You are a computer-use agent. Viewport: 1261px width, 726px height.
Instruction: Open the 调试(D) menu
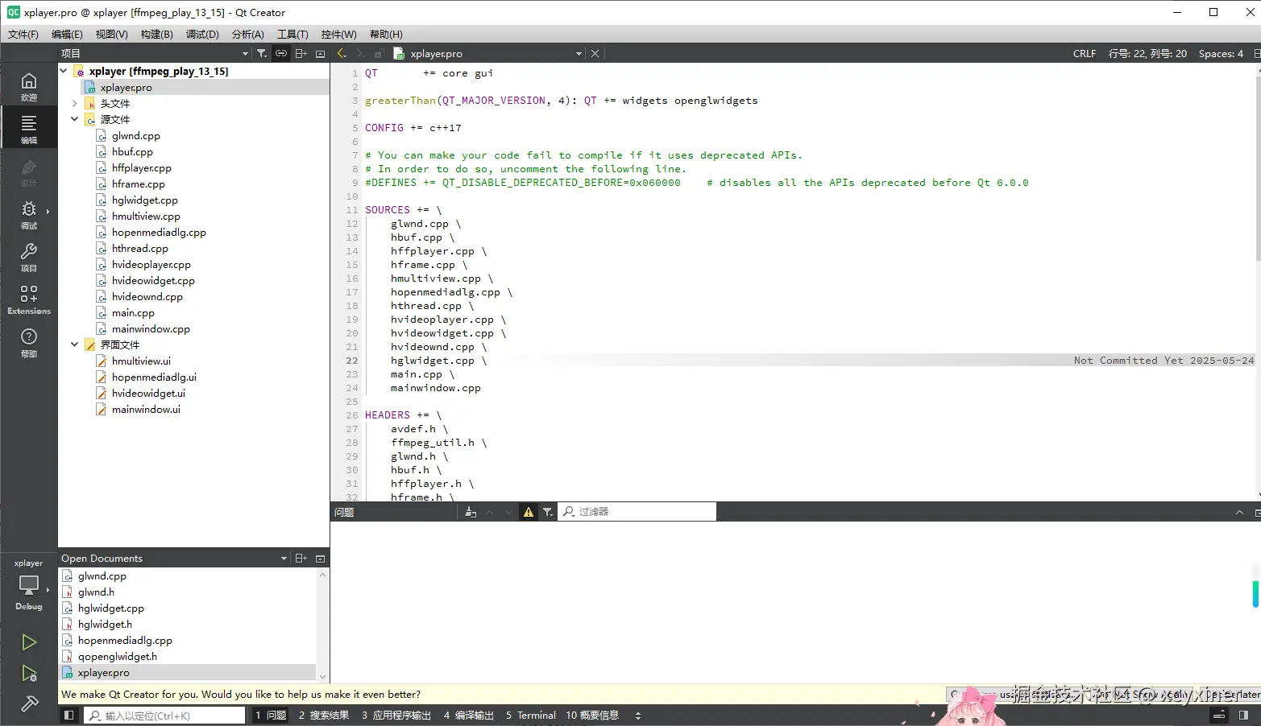[x=202, y=34]
